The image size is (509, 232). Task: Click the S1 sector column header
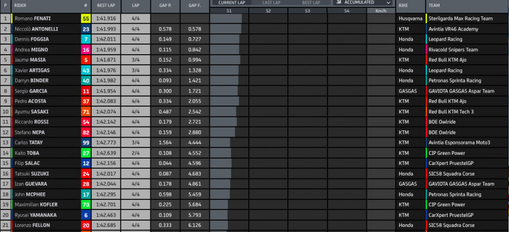tap(228, 11)
